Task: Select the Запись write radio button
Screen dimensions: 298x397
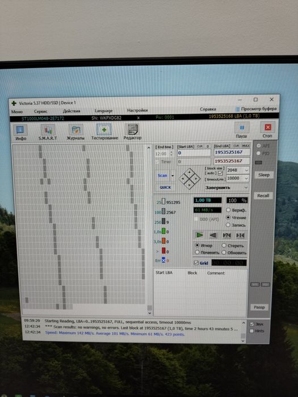Action: (228, 225)
